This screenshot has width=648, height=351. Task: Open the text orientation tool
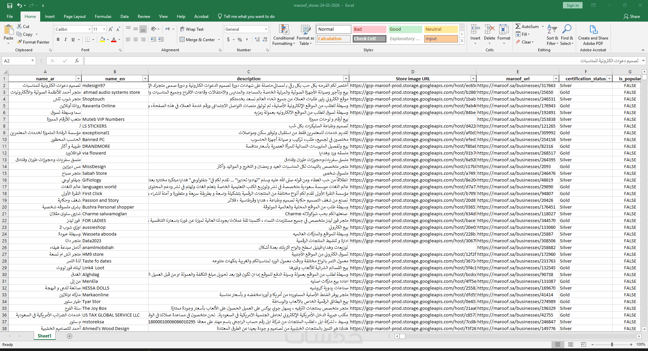154,29
